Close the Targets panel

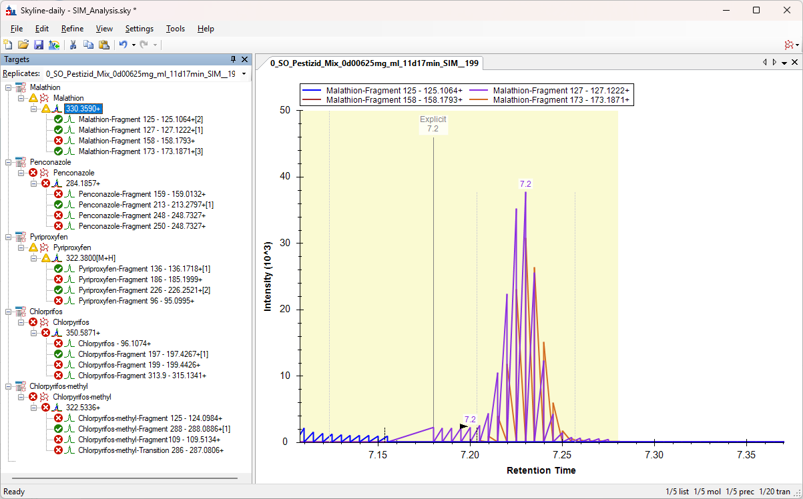click(245, 59)
